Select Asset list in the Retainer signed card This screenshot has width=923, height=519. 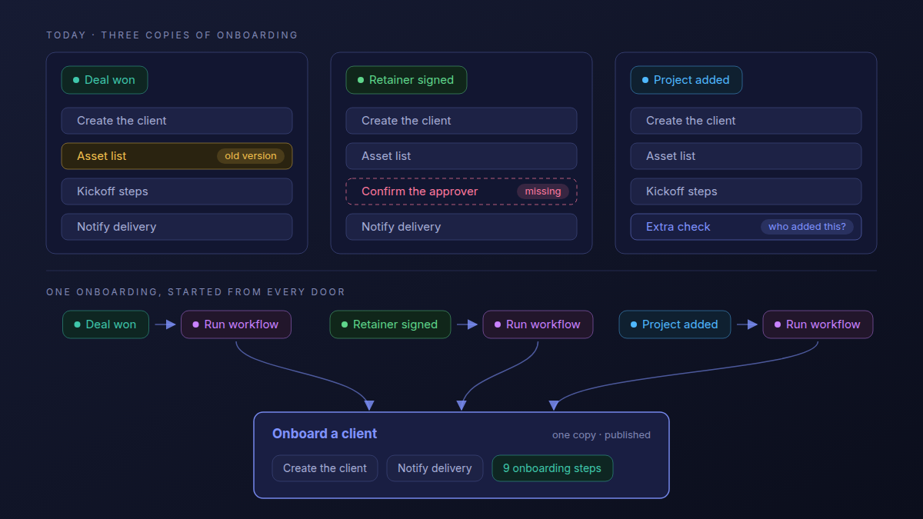[461, 156]
